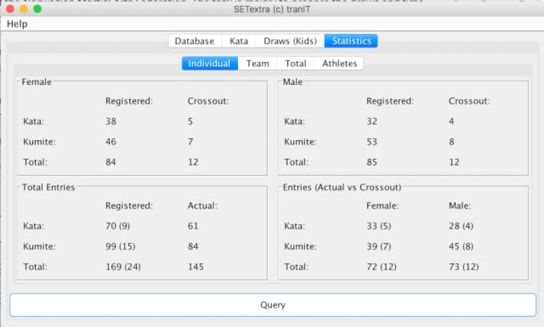Click the Query button

tap(273, 305)
